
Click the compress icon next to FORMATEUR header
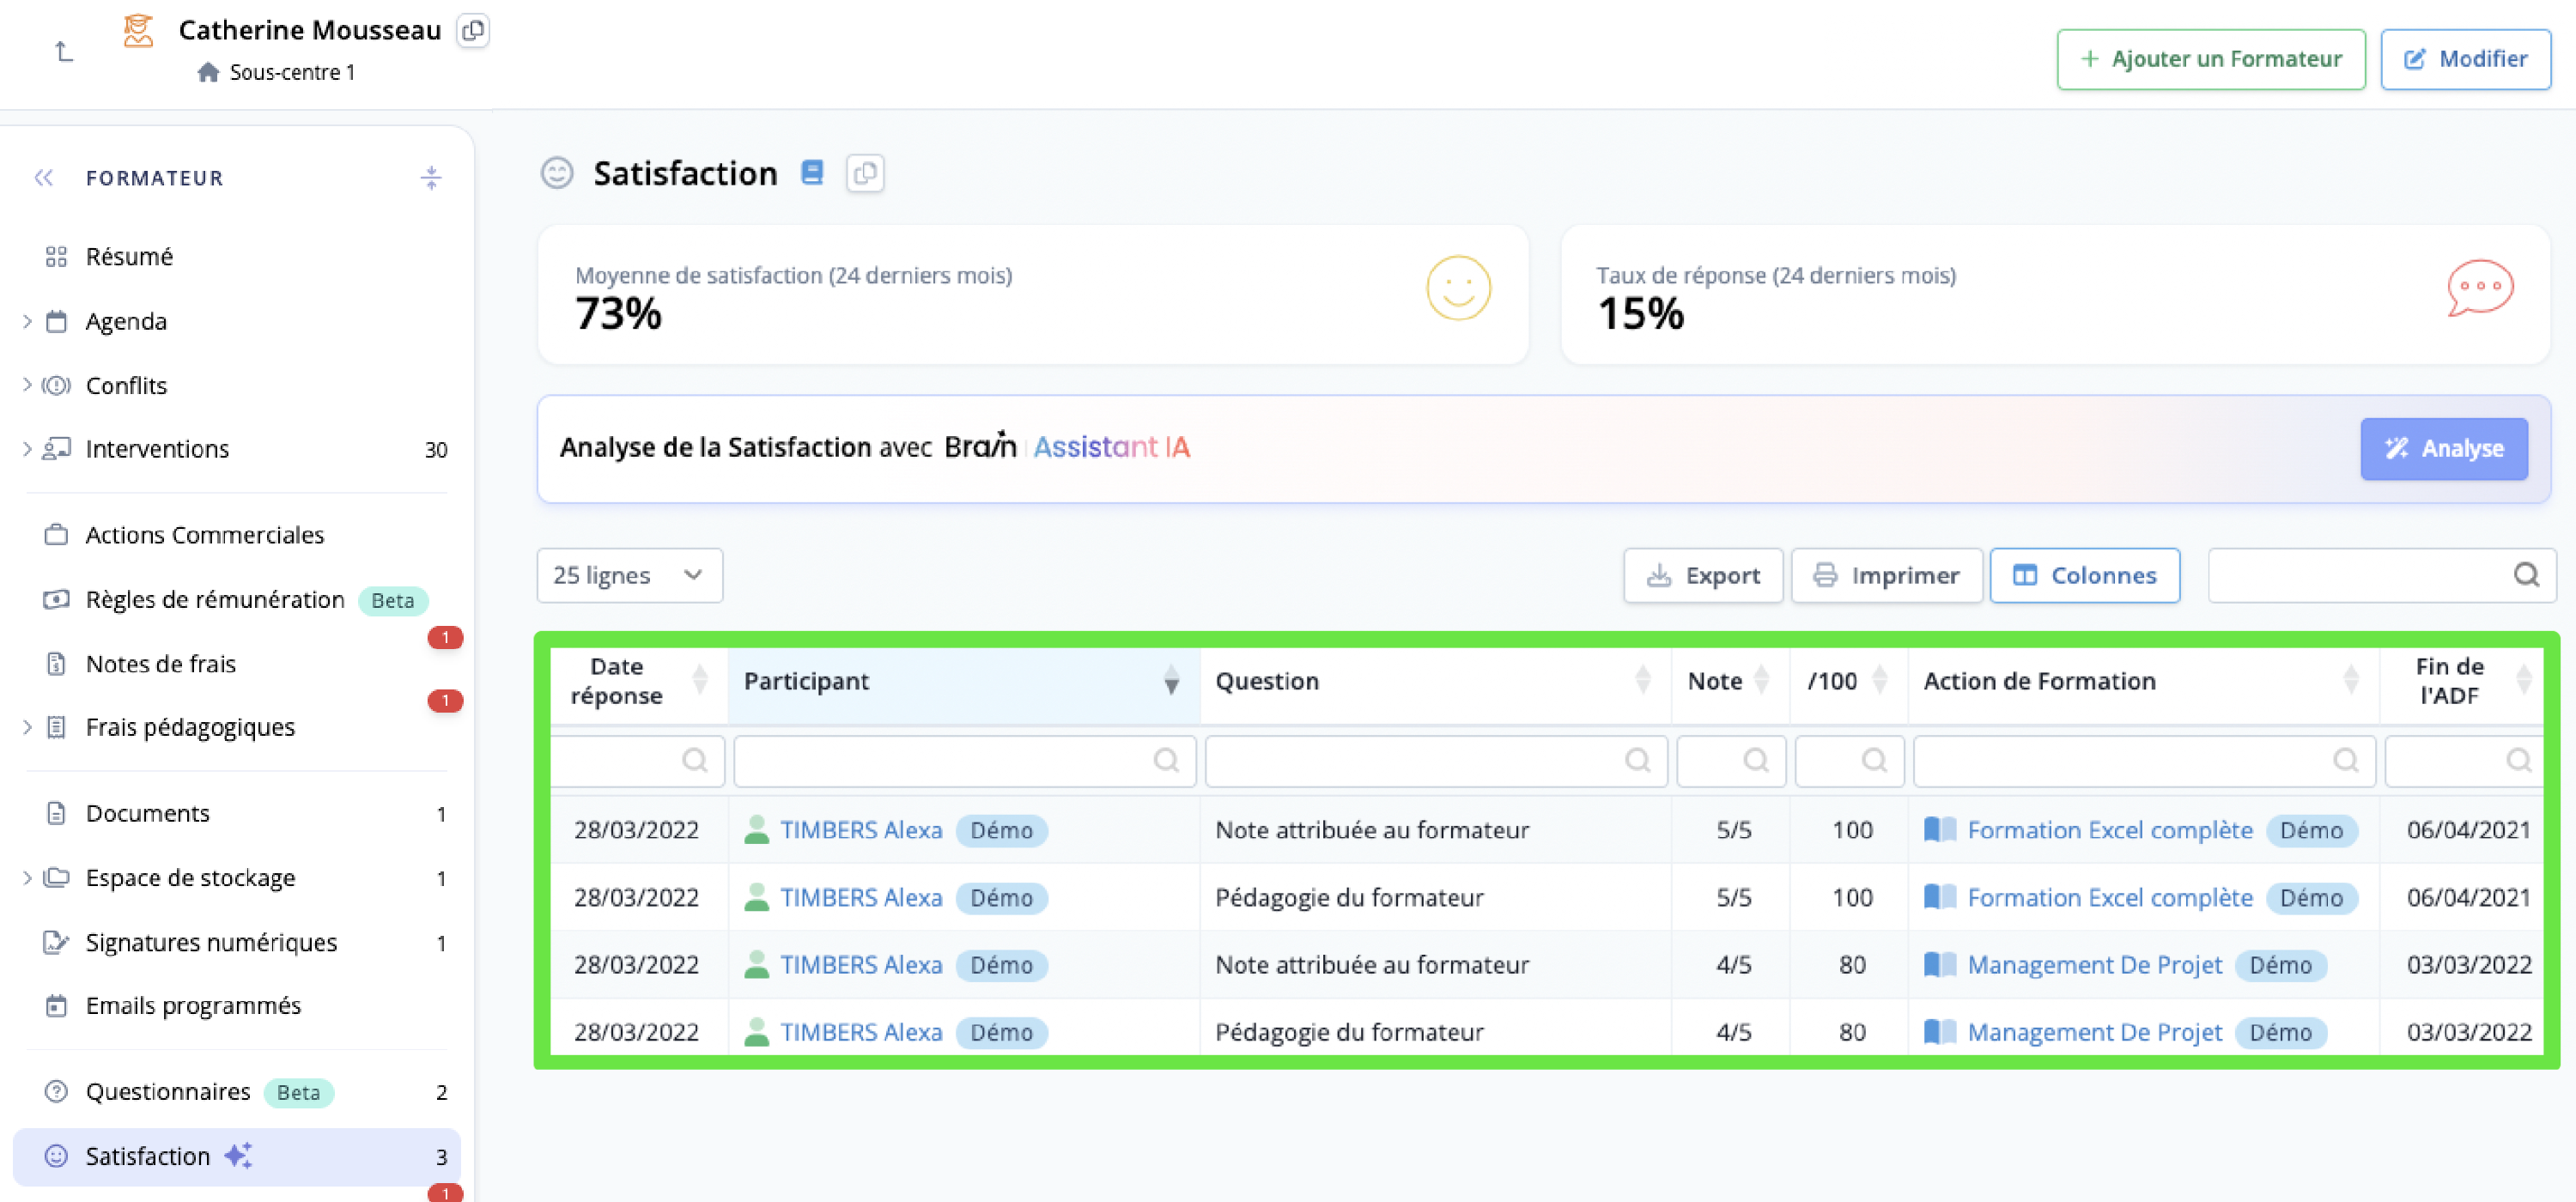431,178
